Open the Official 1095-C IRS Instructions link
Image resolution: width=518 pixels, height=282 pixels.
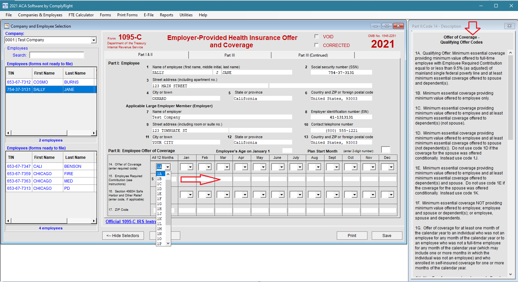[131, 221]
